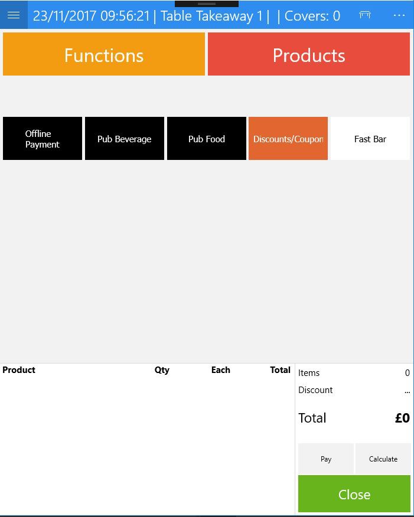Image resolution: width=414 pixels, height=517 pixels.
Task: Click the Qty column header
Action: click(162, 370)
